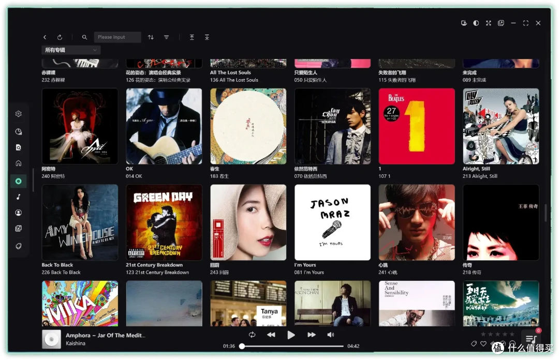This screenshot has width=559, height=360.
Task: Jump to top of the list
Action: pyautogui.click(x=192, y=37)
